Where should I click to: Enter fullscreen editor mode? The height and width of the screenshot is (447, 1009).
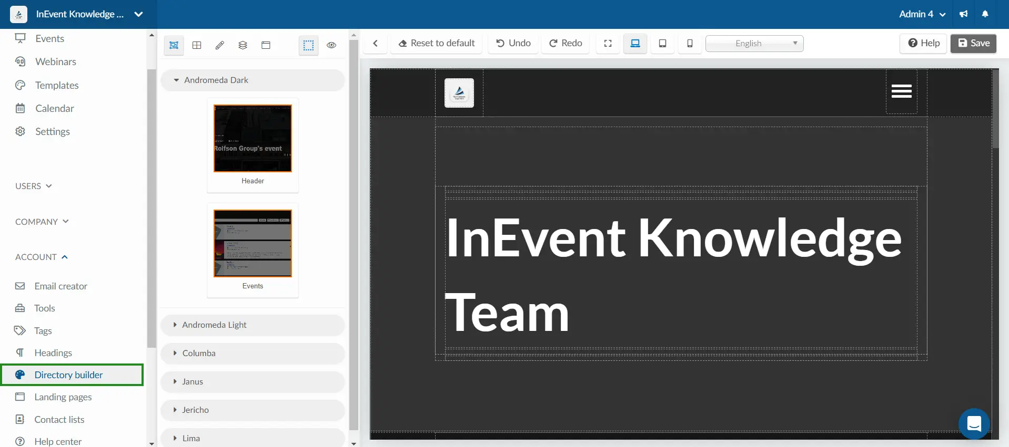(x=608, y=43)
